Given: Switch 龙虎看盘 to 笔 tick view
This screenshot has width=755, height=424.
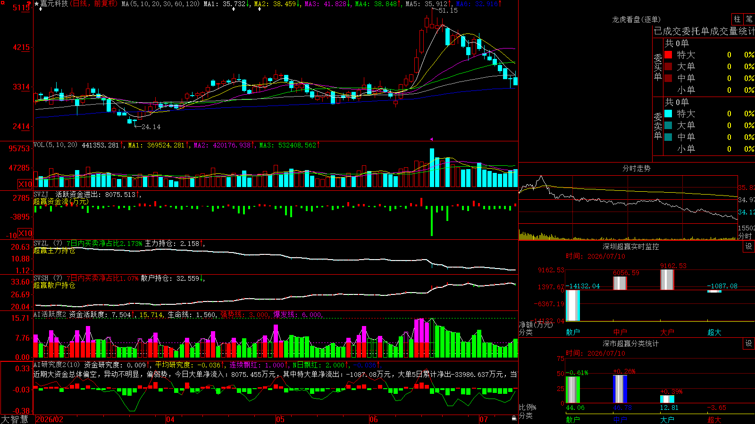Looking at the screenshot, I should (749, 19).
